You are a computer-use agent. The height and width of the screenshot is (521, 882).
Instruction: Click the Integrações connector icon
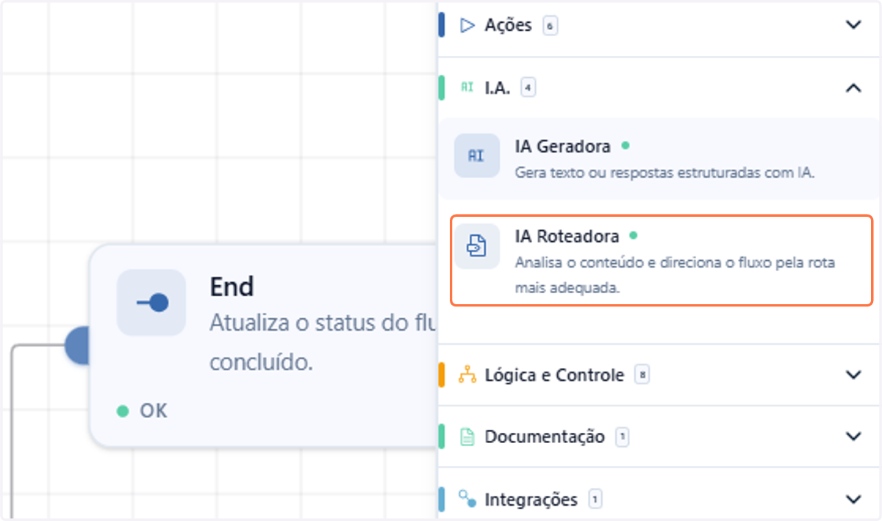coord(467,500)
